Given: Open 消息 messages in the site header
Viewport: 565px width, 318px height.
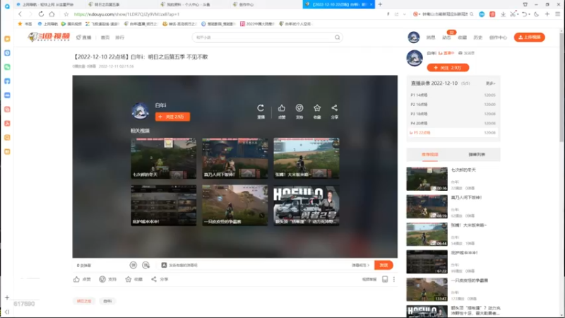Looking at the screenshot, I should tap(431, 37).
